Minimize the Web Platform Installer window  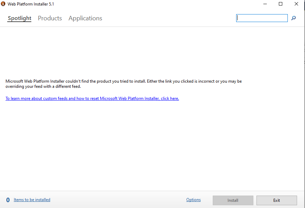pyautogui.click(x=265, y=4)
